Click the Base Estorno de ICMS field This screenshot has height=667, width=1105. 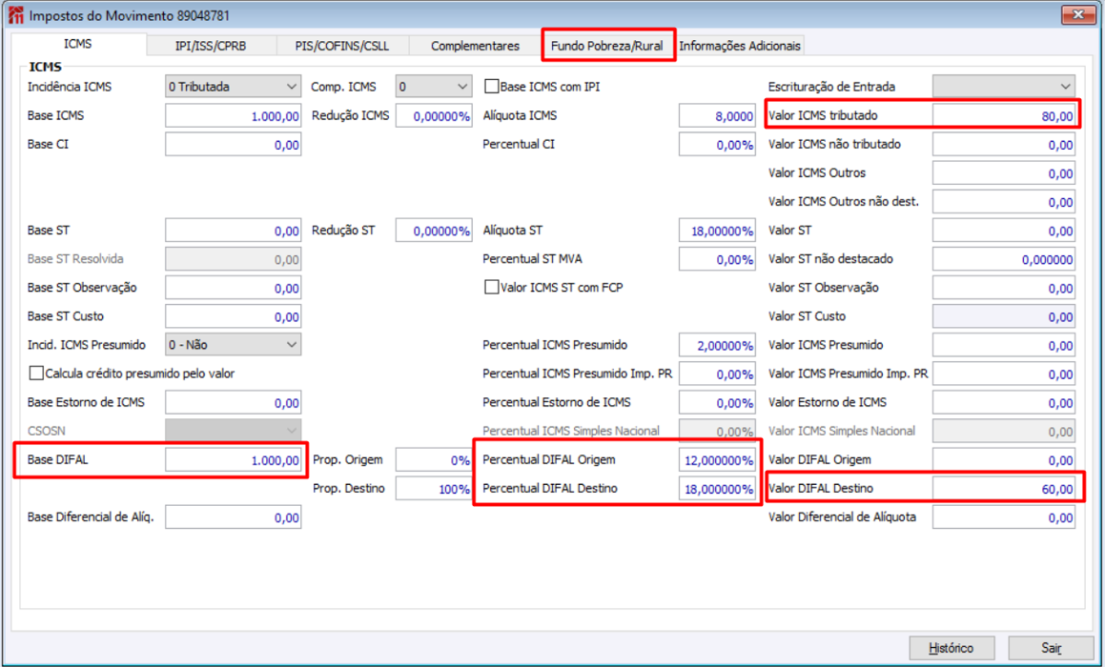234,403
